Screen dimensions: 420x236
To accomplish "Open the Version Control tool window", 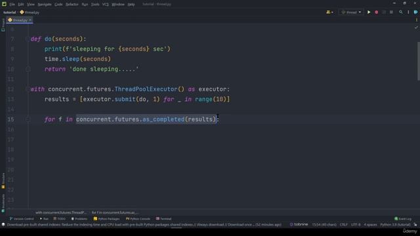I will 22,219.
